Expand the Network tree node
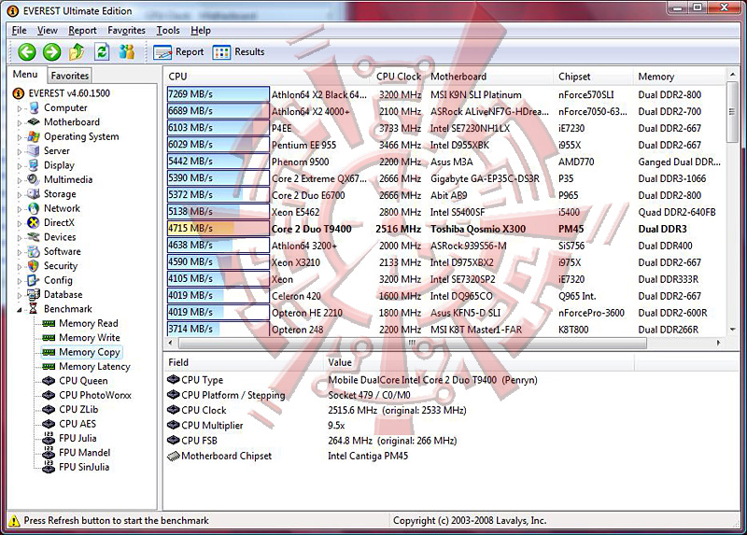This screenshot has width=747, height=535. (20, 209)
